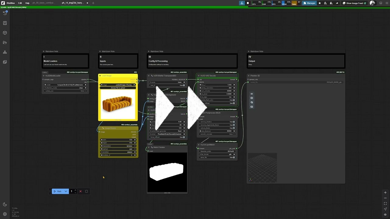Increase octree_resolution value in VAE Decode
Image resolution: width=390 pixels, height=219 pixels.
point(234,88)
